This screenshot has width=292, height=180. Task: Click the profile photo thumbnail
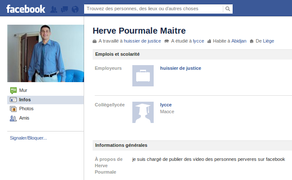[45, 53]
